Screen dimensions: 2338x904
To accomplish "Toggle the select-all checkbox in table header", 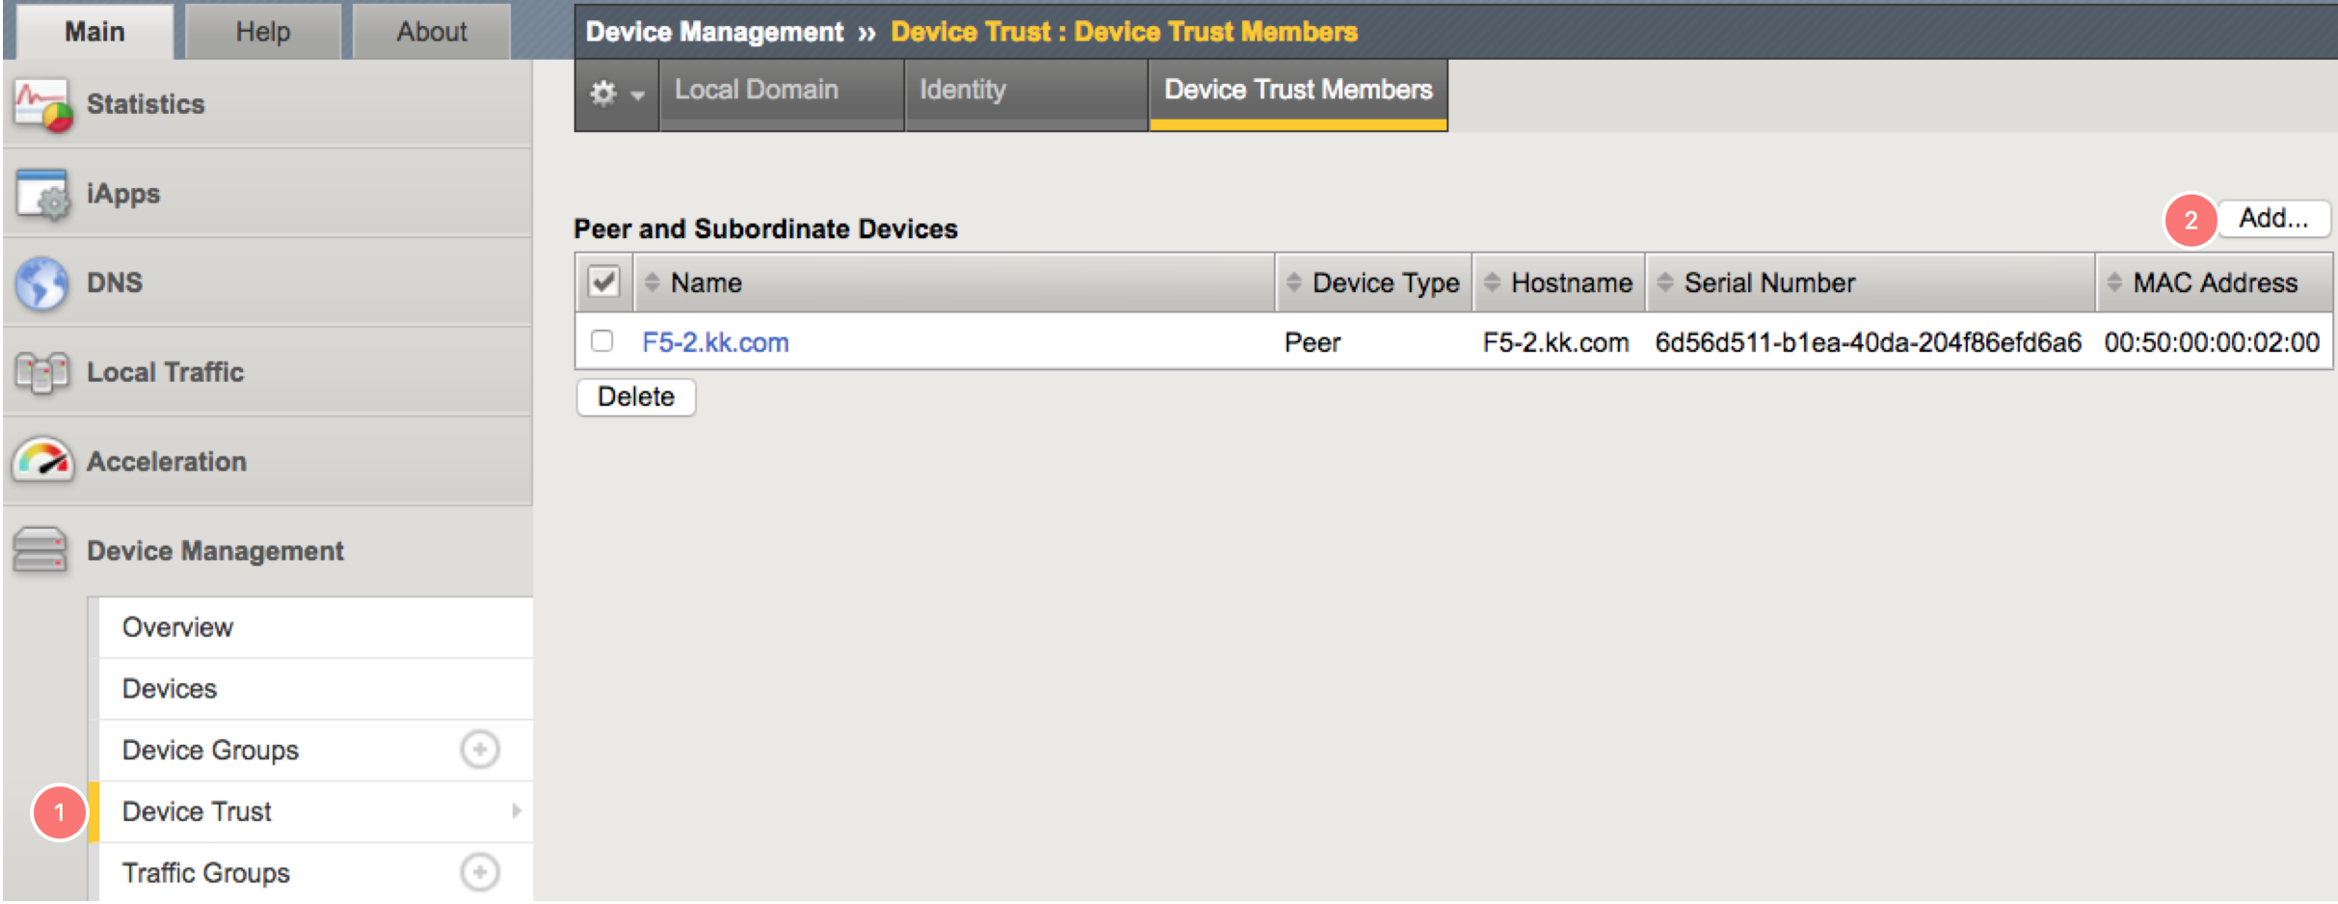I will coord(603,282).
